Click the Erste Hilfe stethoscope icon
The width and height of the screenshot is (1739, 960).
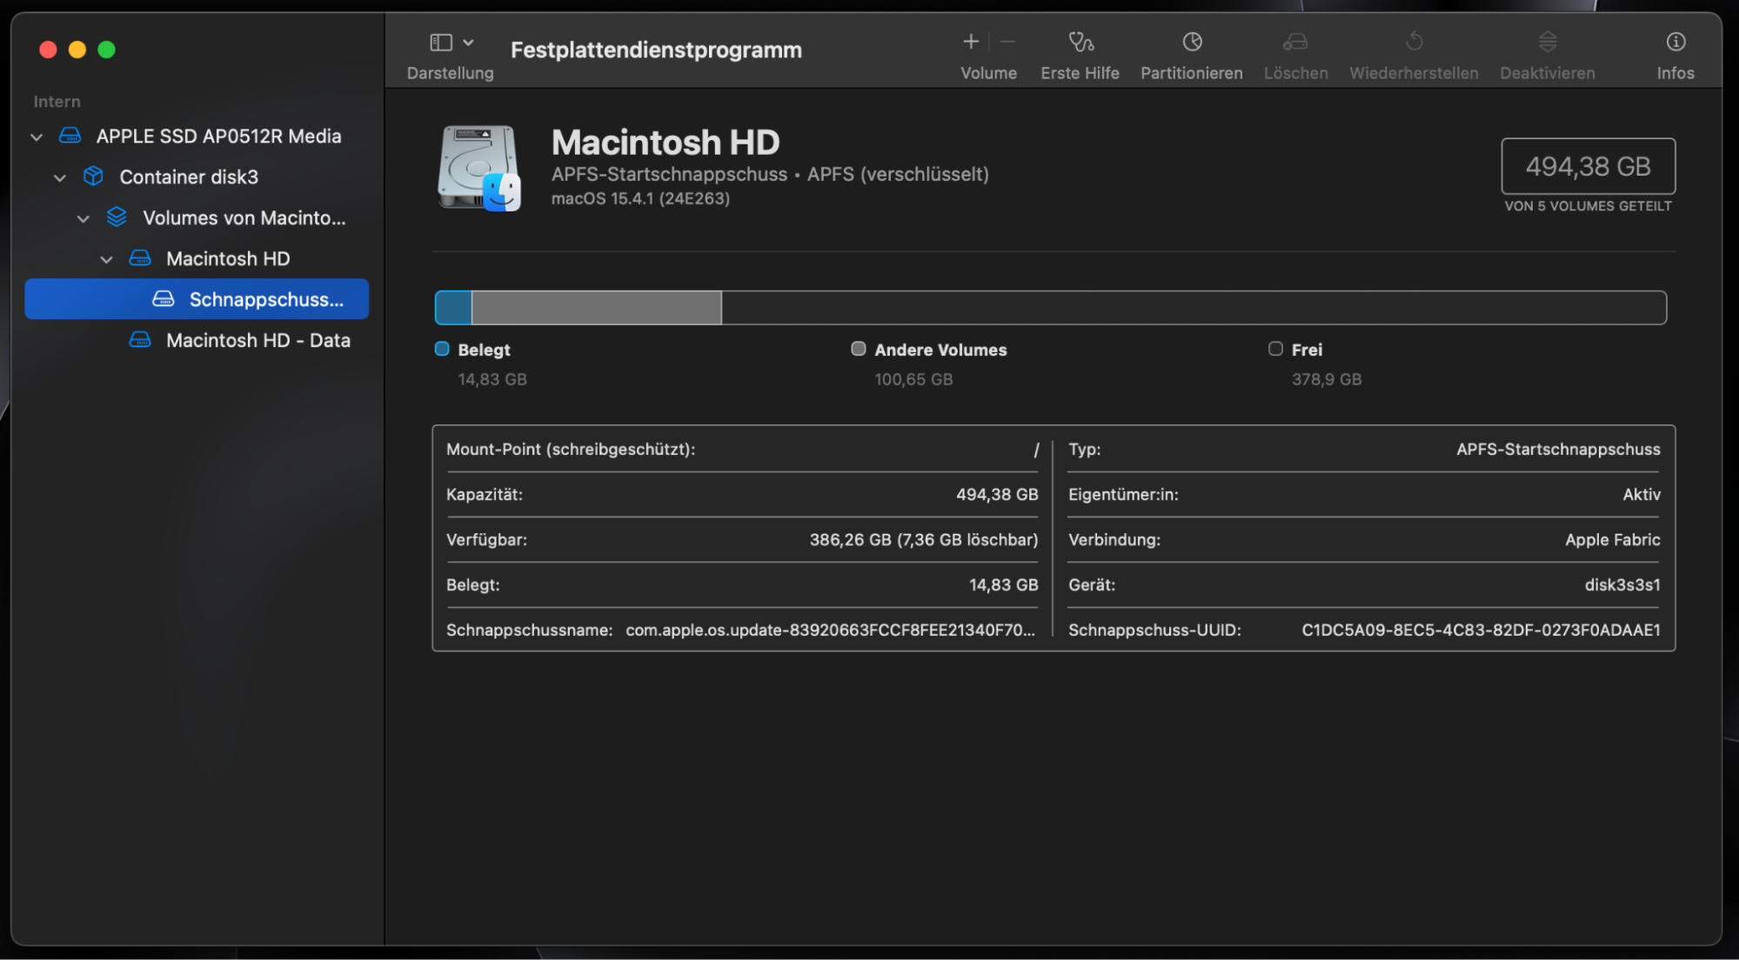(x=1080, y=42)
